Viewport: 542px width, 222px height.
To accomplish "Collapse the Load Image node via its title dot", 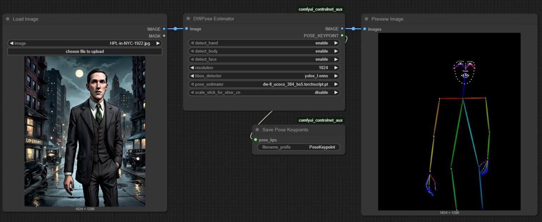I will pyautogui.click(x=7, y=19).
